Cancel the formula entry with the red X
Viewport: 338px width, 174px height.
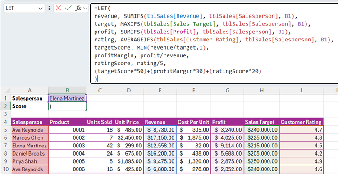pos(59,8)
